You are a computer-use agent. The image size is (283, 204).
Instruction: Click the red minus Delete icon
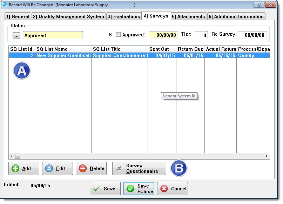pos(83,168)
